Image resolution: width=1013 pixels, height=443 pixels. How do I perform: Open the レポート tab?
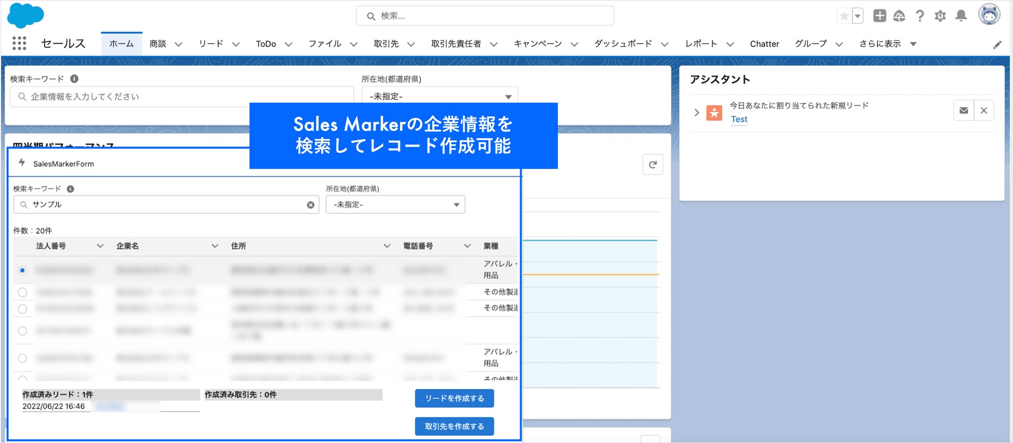[701, 44]
